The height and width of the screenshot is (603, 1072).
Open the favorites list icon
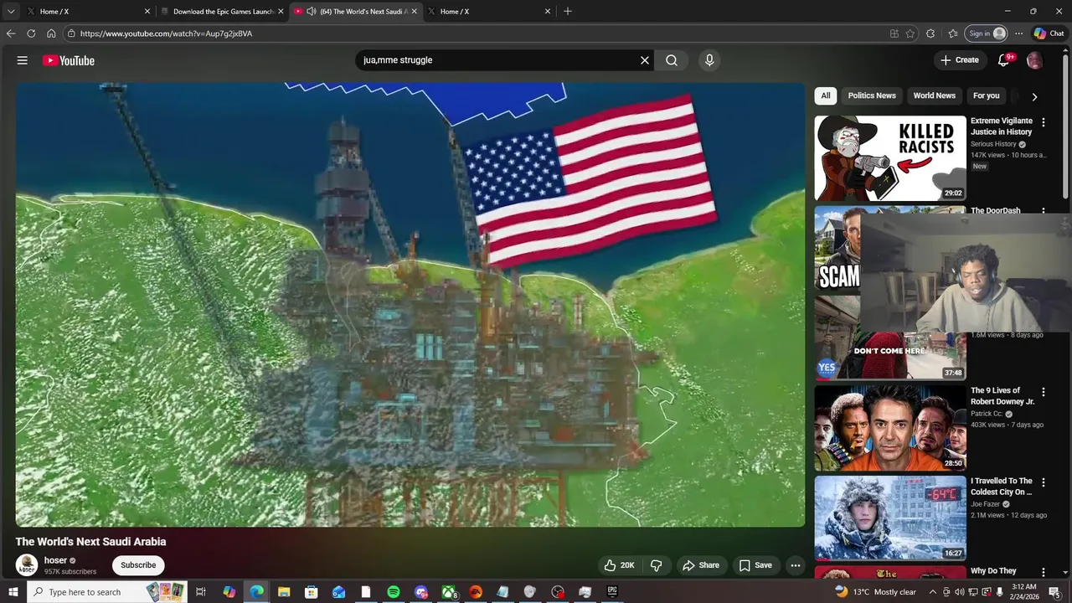coord(953,33)
